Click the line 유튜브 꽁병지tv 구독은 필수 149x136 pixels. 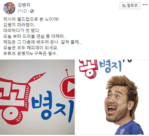click(x=31, y=54)
